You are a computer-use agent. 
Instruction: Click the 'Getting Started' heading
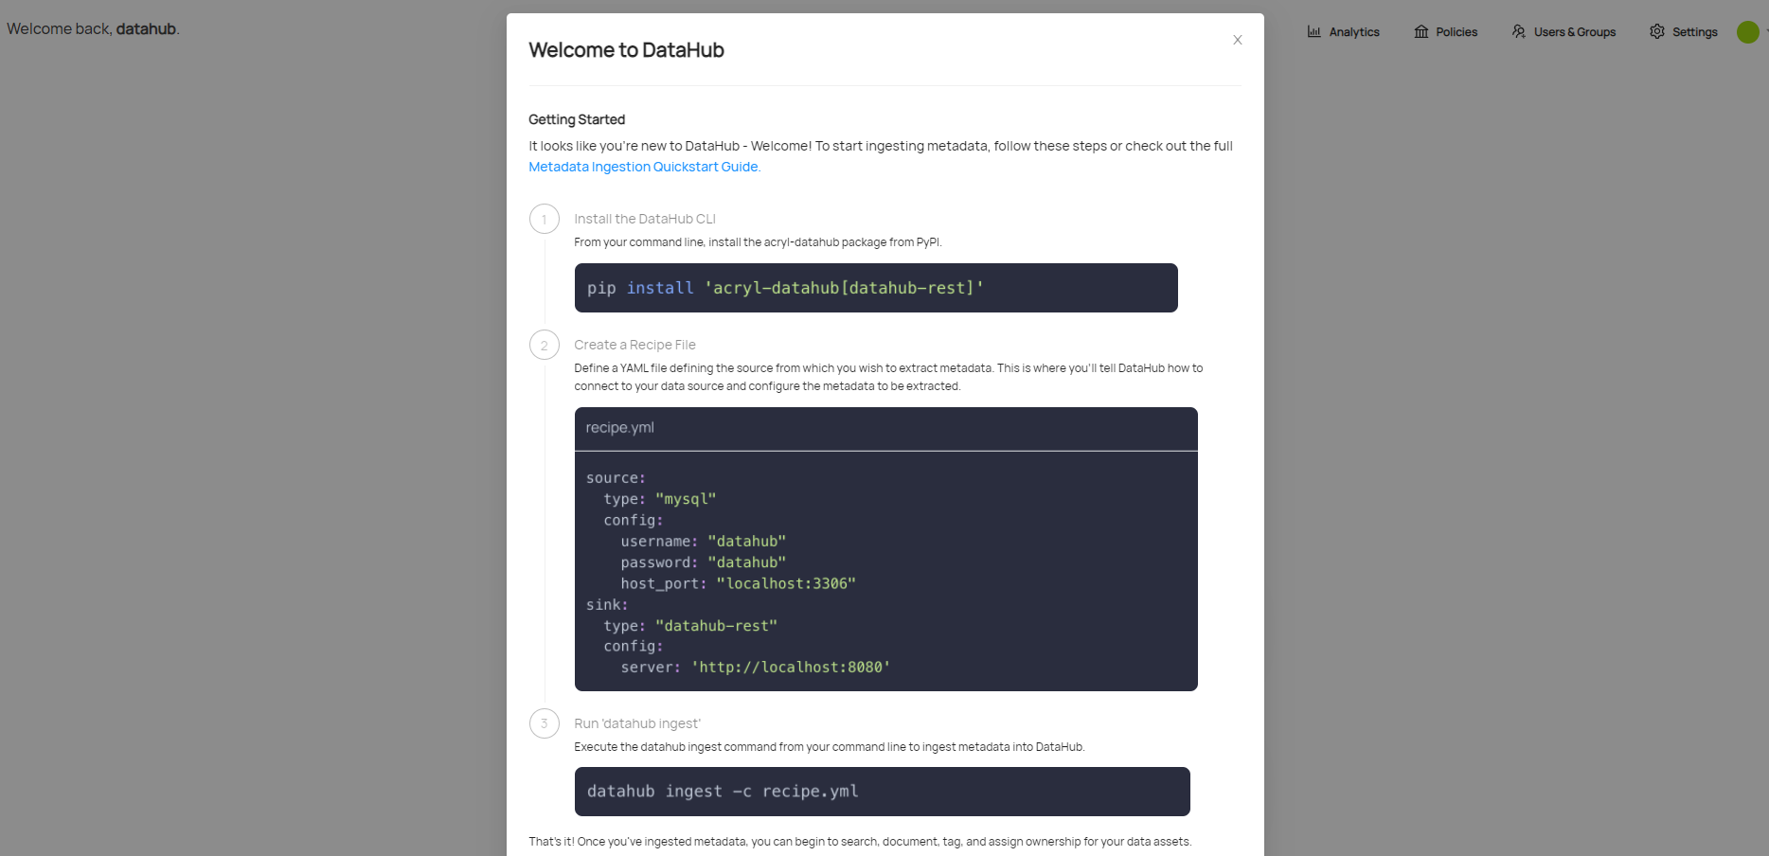click(x=577, y=119)
